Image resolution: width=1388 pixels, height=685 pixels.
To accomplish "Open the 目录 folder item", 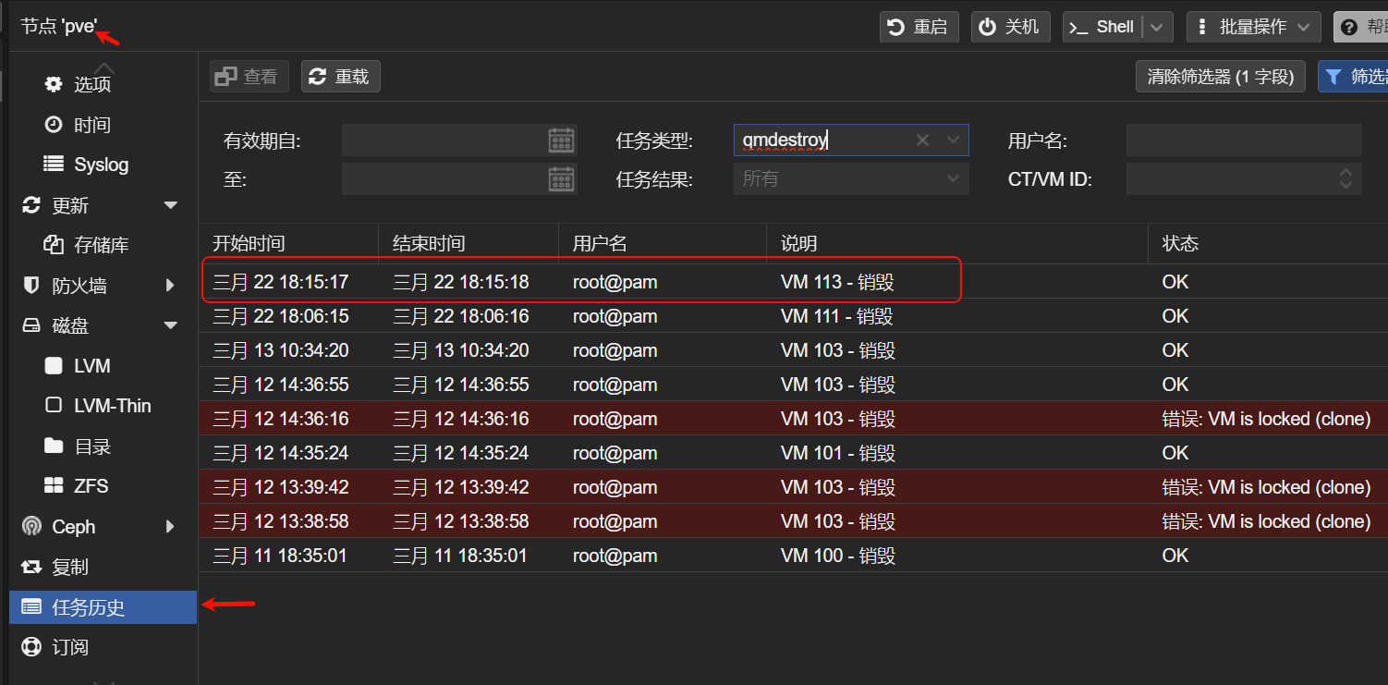I will tap(78, 446).
